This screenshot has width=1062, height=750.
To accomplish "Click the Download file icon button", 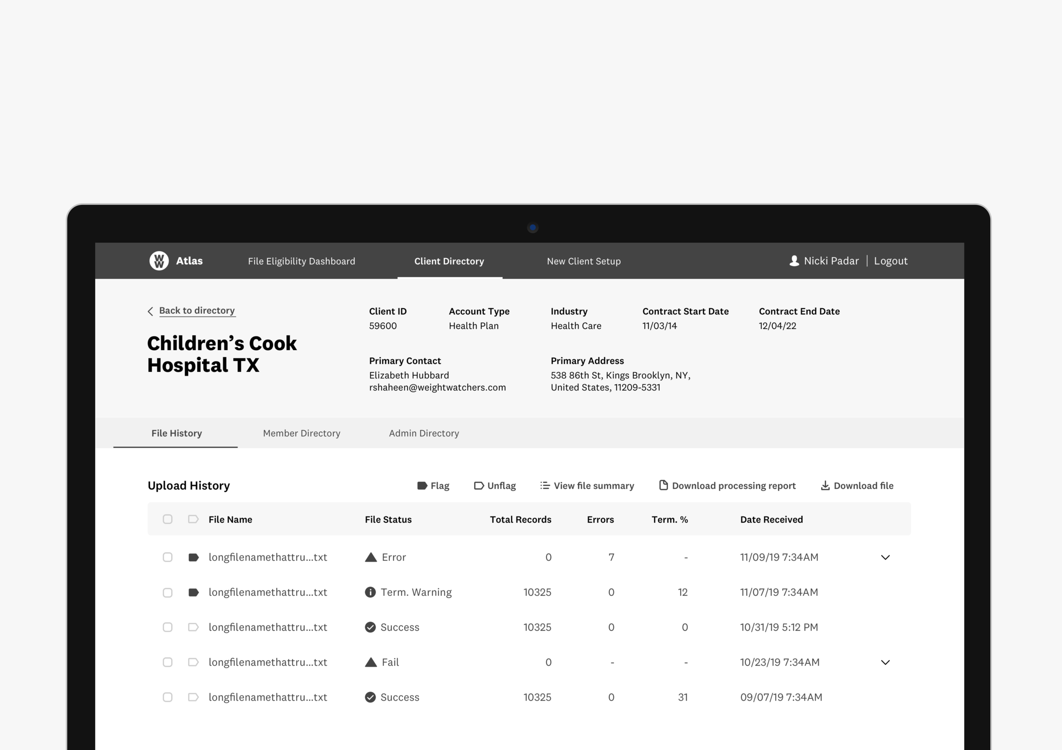I will tap(825, 485).
